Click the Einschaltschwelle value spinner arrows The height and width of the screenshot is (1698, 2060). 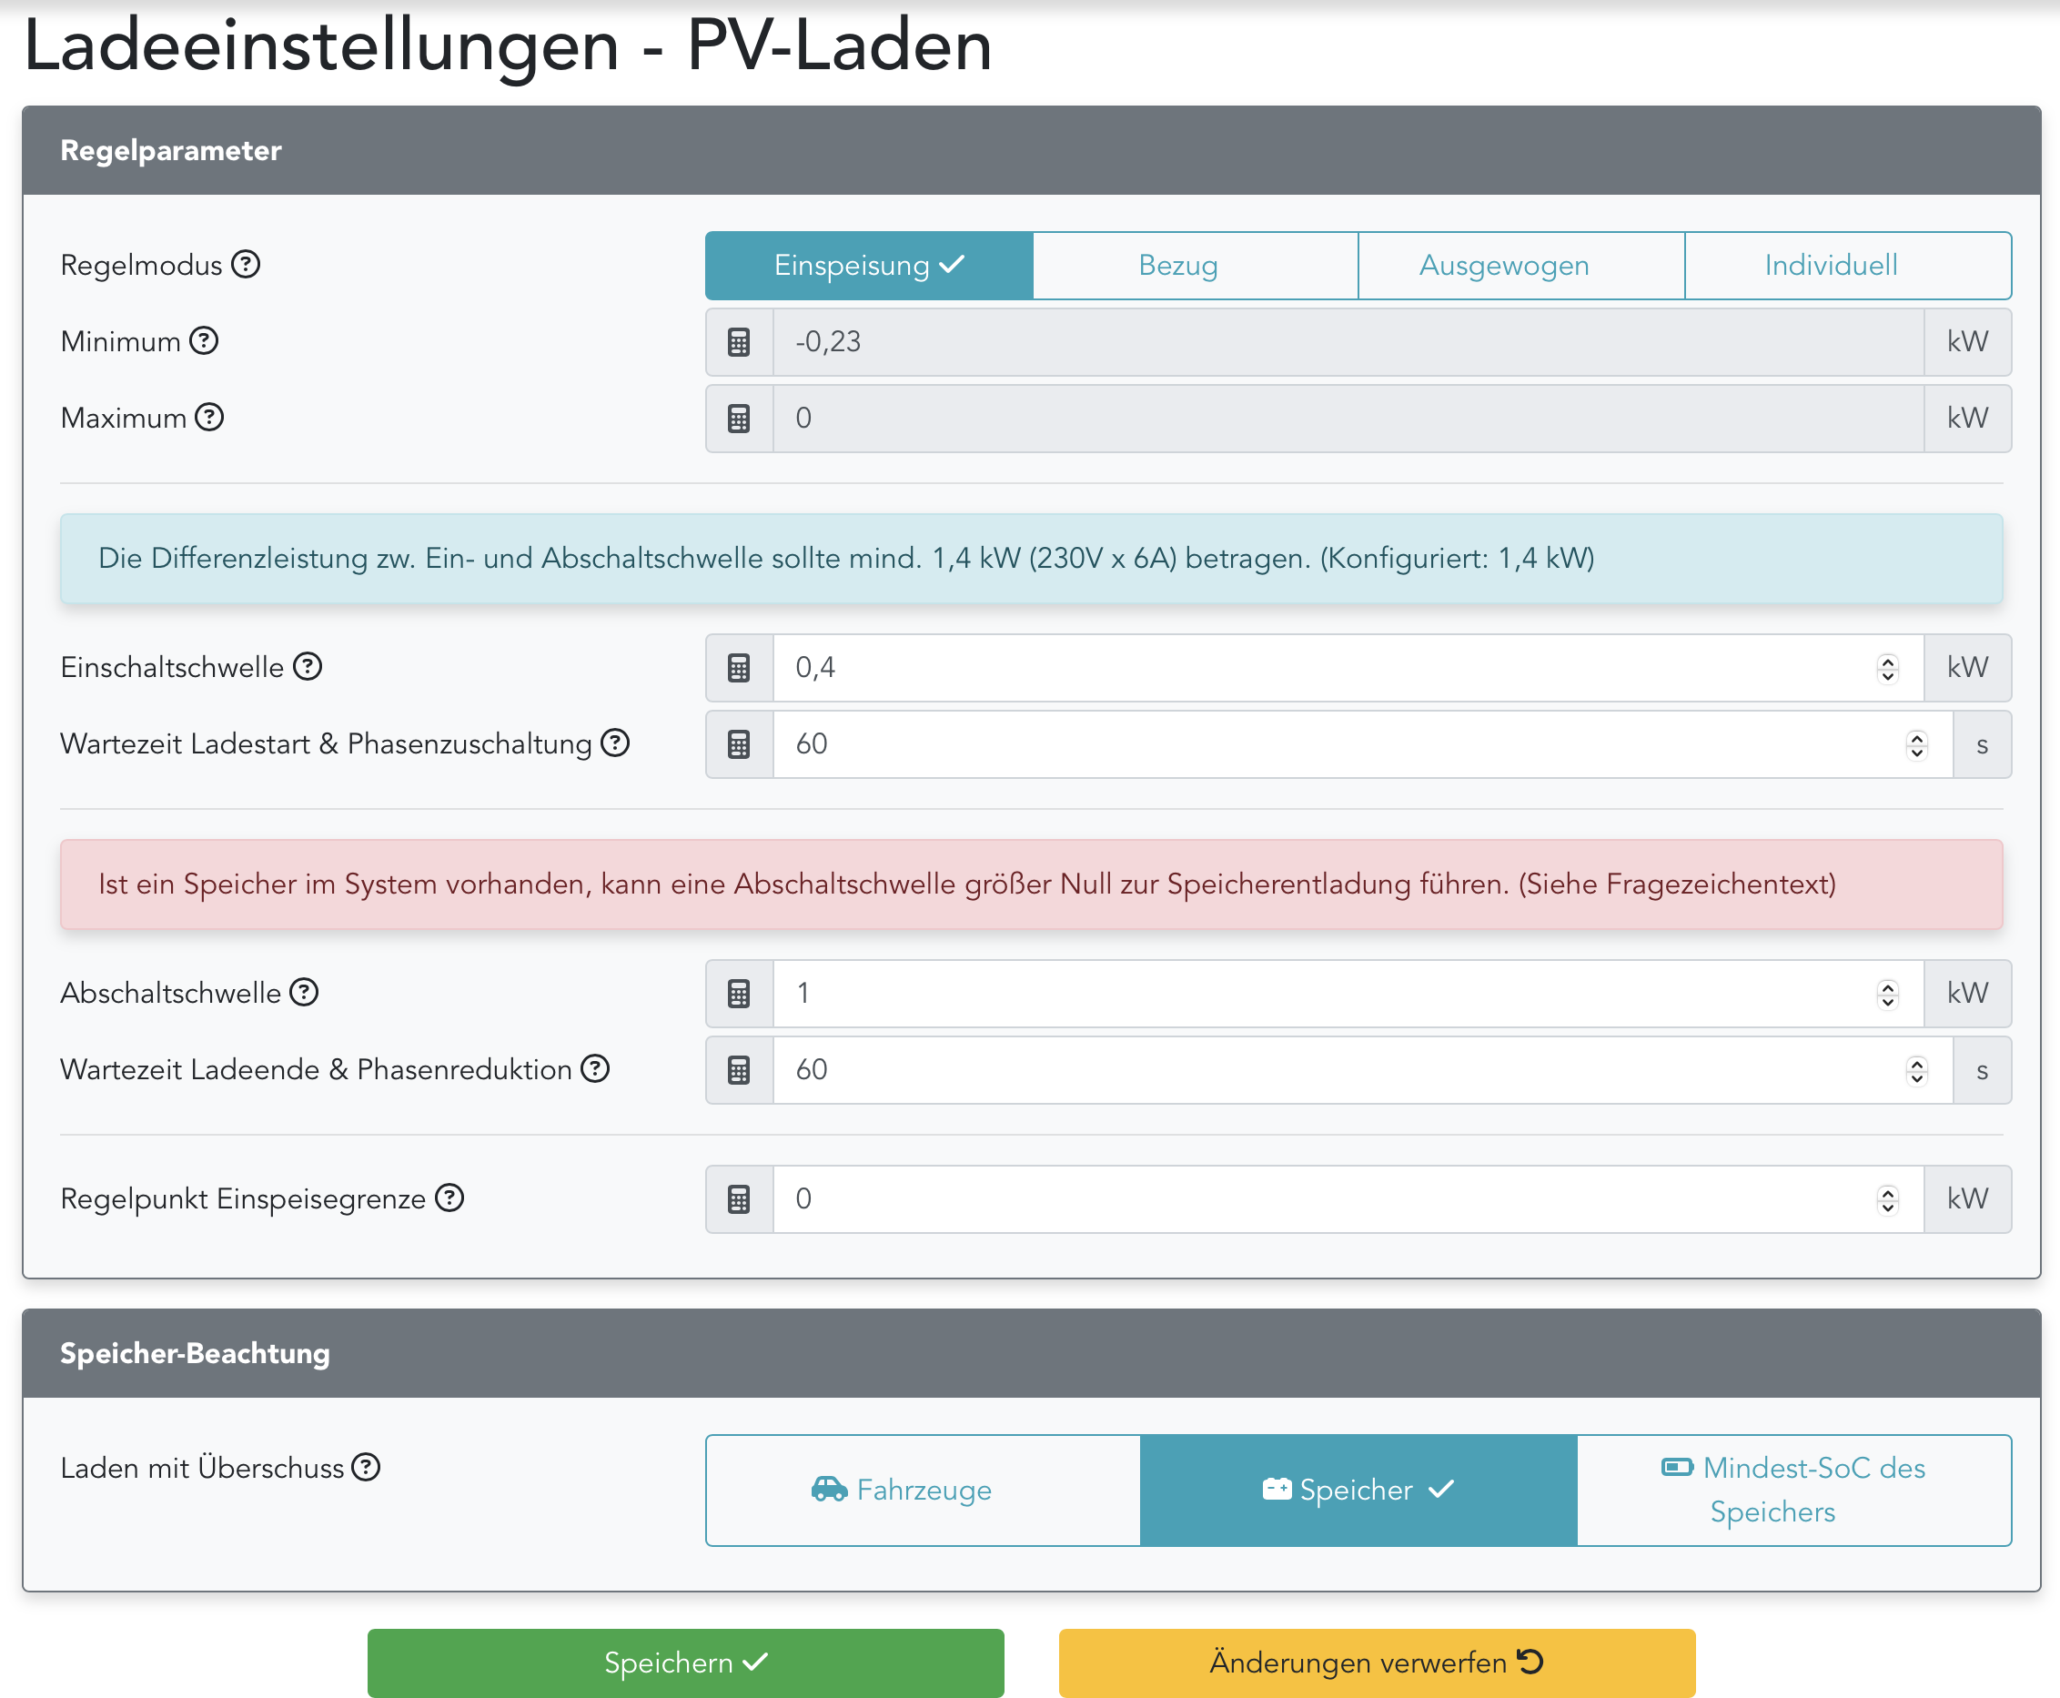(1887, 668)
